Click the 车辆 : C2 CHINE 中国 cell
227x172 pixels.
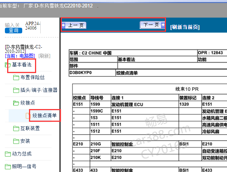pos(133,53)
